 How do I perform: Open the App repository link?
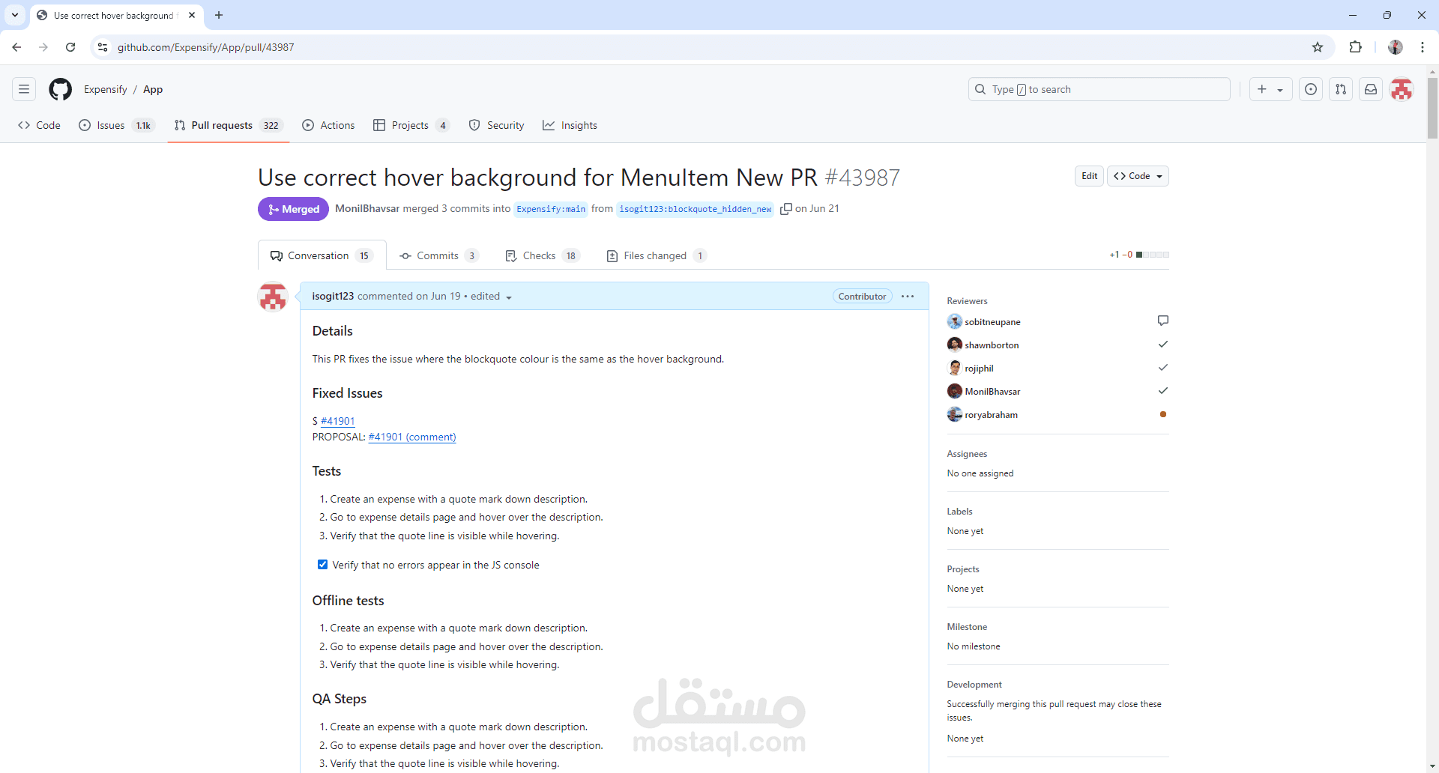point(153,89)
